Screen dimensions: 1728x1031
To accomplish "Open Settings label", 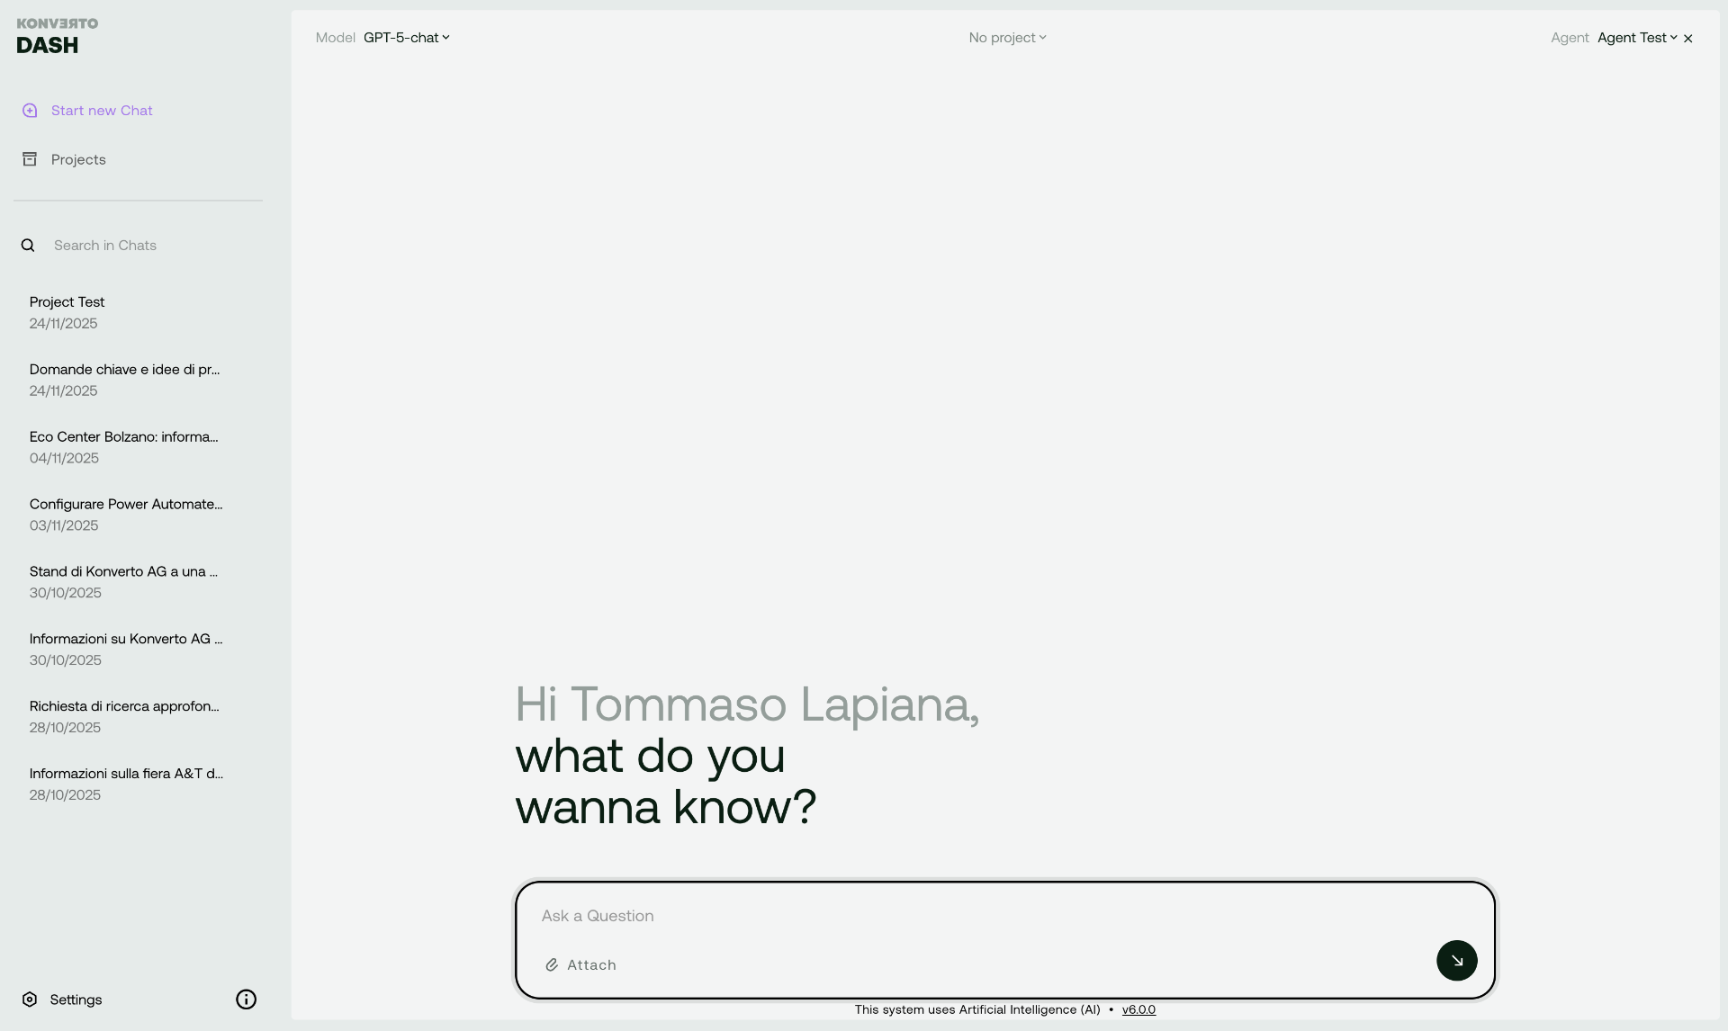I will click(76, 1000).
